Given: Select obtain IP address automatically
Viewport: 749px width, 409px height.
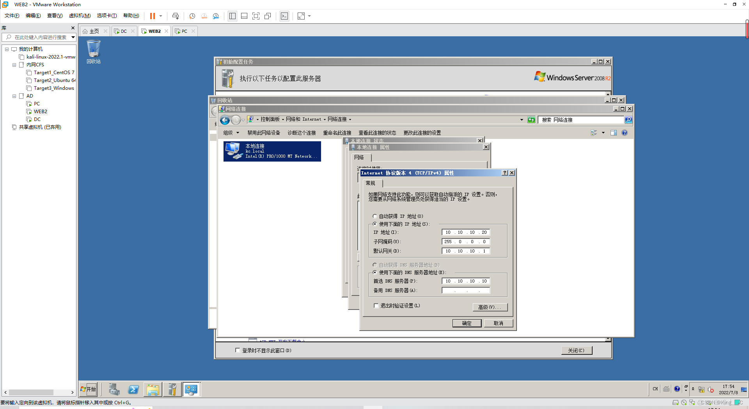Looking at the screenshot, I should coord(375,216).
